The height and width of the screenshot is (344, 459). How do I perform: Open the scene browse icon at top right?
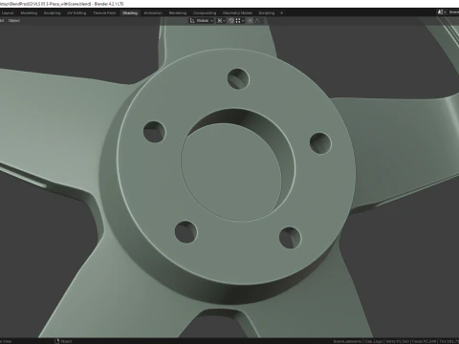click(x=442, y=12)
